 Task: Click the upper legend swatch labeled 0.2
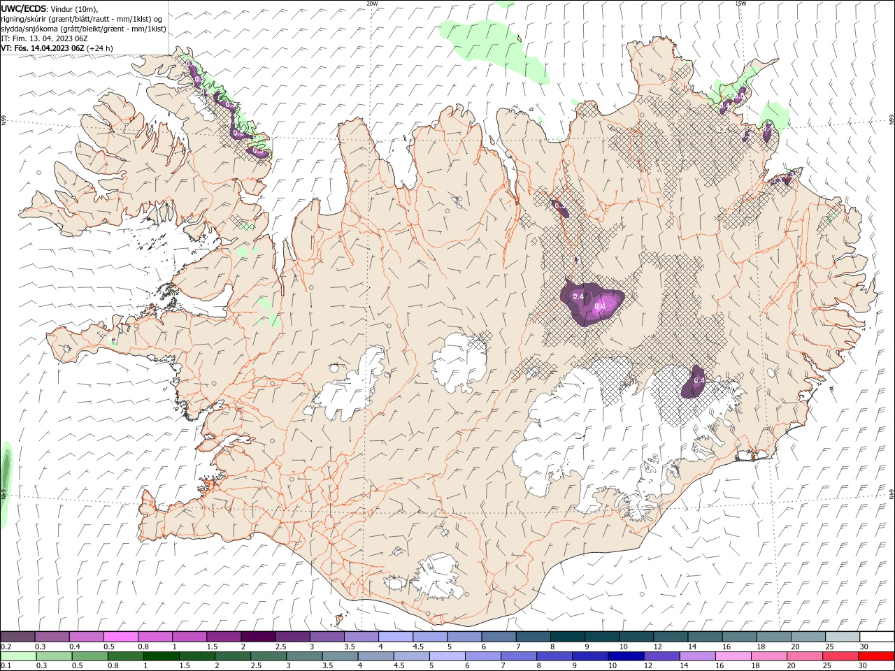click(17, 637)
